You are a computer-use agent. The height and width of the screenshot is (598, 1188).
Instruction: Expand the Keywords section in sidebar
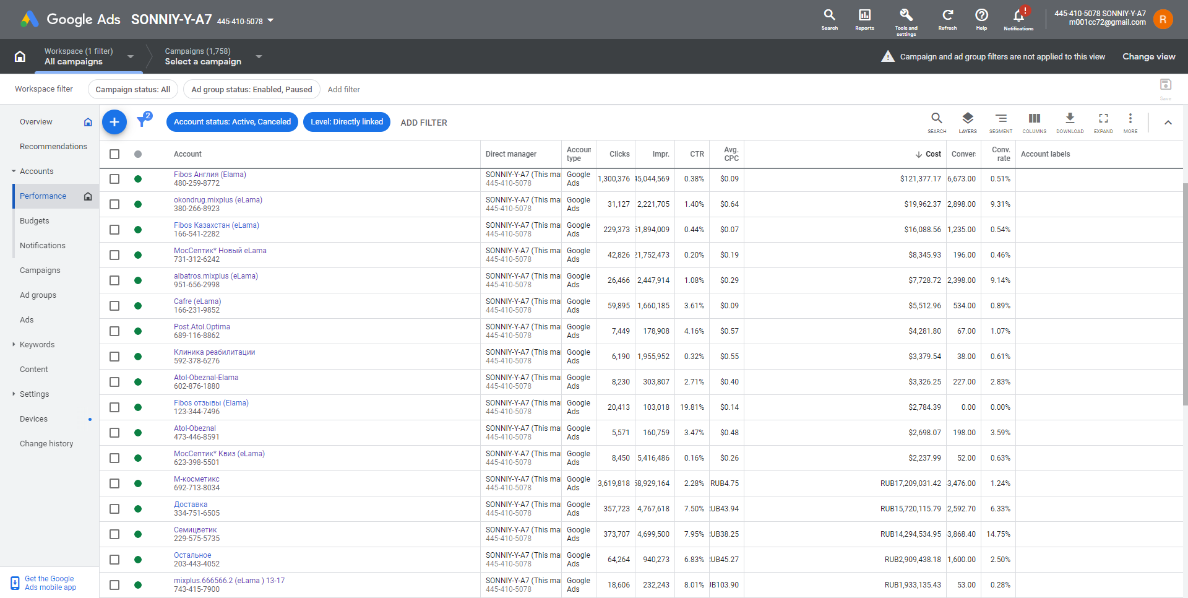[x=14, y=345]
